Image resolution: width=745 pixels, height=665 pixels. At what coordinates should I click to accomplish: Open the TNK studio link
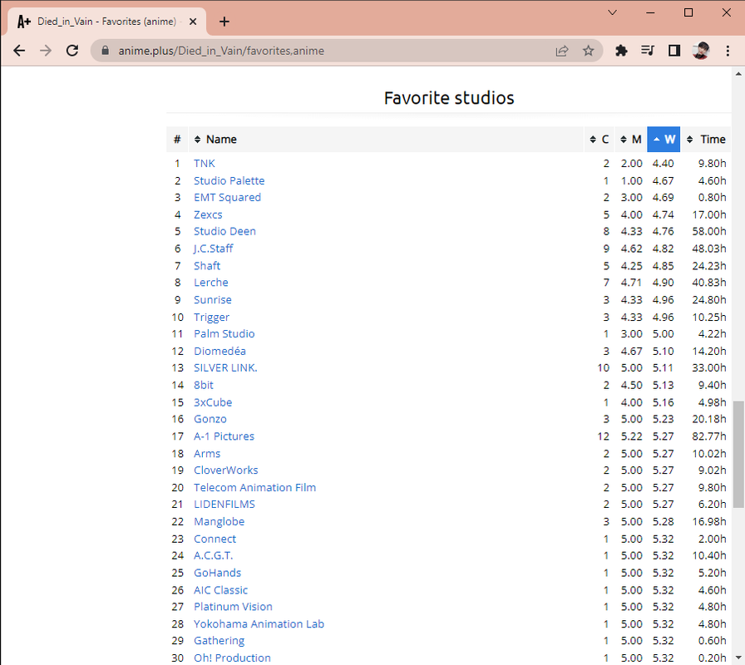[x=205, y=164]
